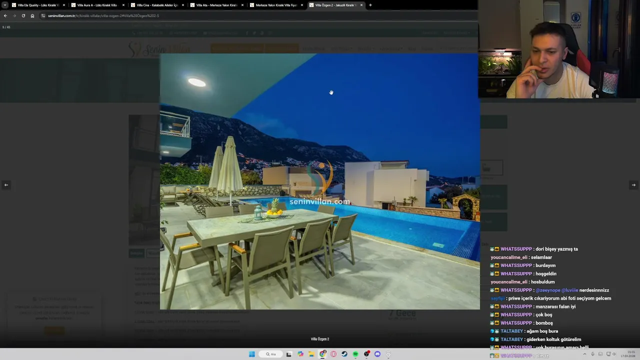The height and width of the screenshot is (360, 640).
Task: Go back in the browser
Action: [5, 15]
